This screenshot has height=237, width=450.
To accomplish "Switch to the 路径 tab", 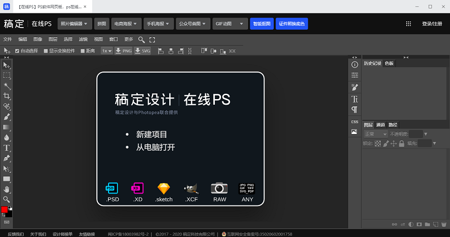I will [393, 124].
